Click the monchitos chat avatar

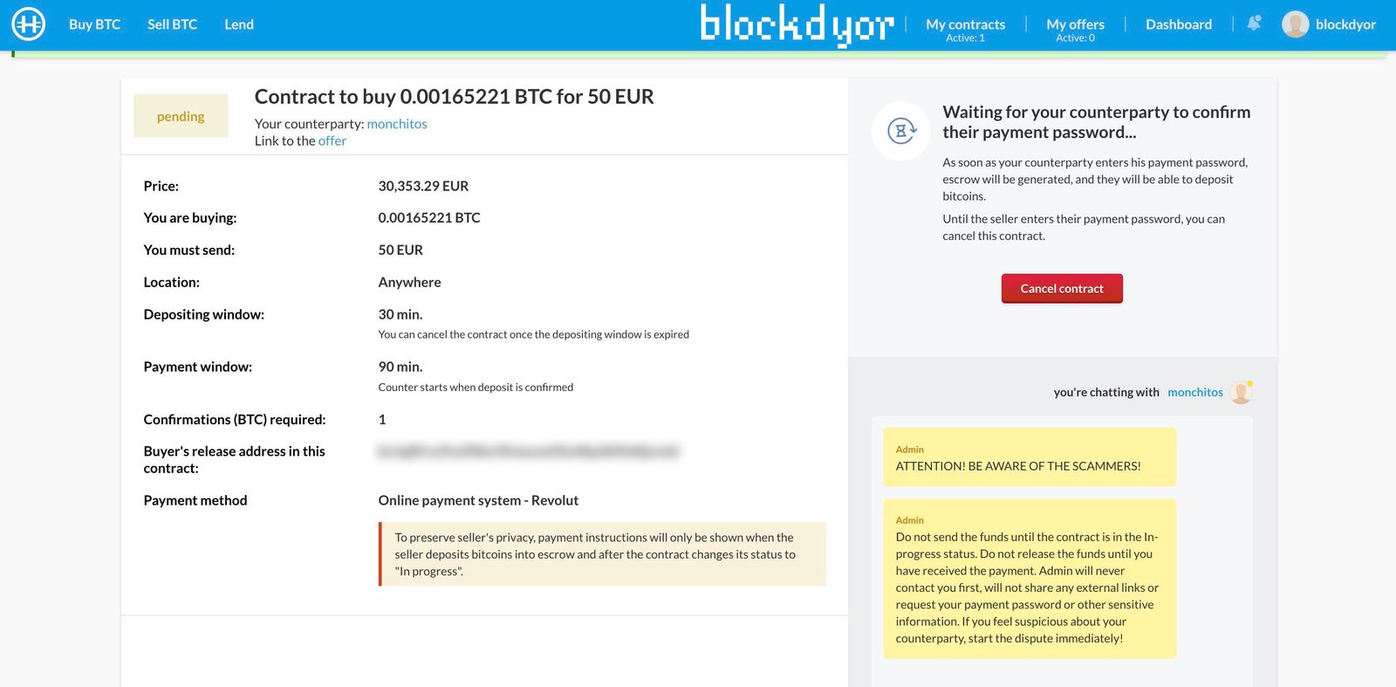(1240, 393)
